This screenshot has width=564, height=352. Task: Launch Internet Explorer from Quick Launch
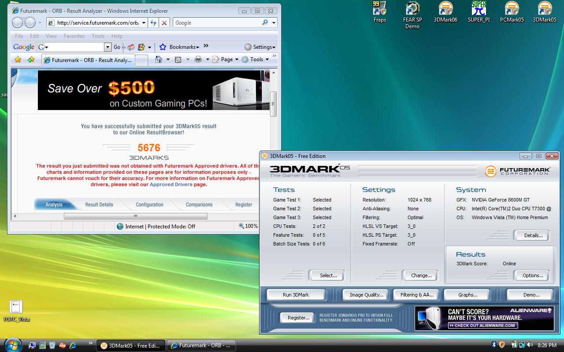tap(73, 345)
